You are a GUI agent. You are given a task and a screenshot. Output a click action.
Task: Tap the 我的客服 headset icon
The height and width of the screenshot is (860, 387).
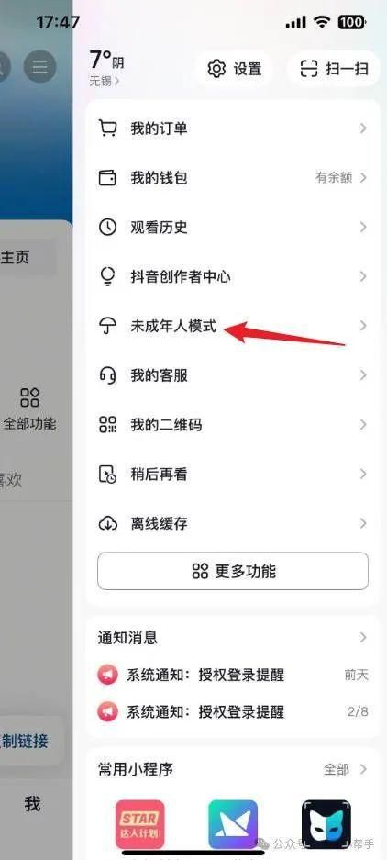point(107,375)
